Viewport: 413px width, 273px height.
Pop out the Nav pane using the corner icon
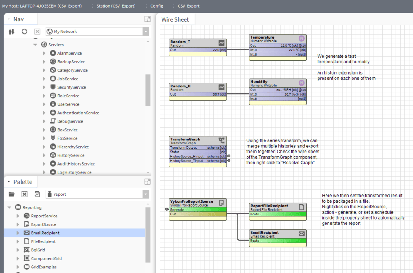pos(147,19)
